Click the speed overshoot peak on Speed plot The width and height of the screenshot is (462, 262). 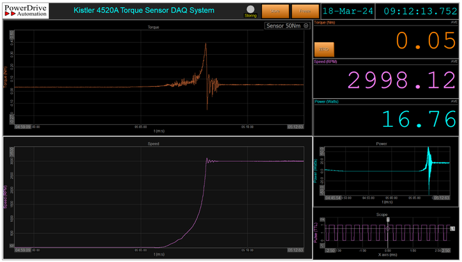tap(207, 158)
